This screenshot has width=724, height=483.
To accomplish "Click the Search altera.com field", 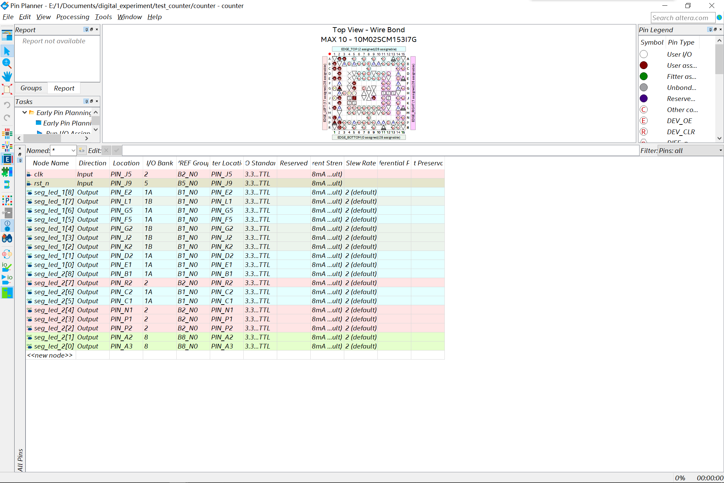I will 683,17.
